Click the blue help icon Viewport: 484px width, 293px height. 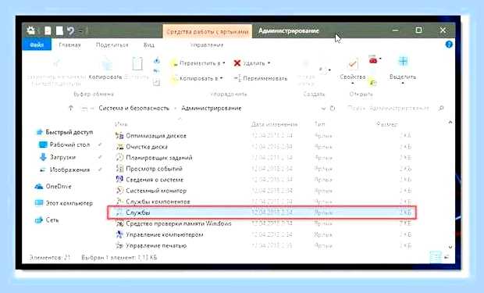pos(449,45)
